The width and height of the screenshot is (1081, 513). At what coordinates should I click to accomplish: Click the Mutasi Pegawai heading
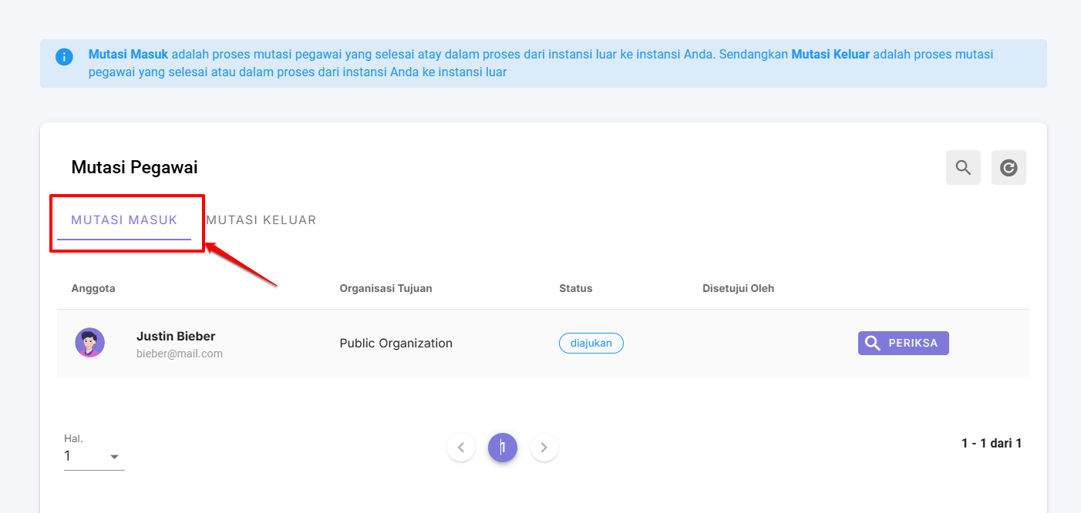[134, 167]
